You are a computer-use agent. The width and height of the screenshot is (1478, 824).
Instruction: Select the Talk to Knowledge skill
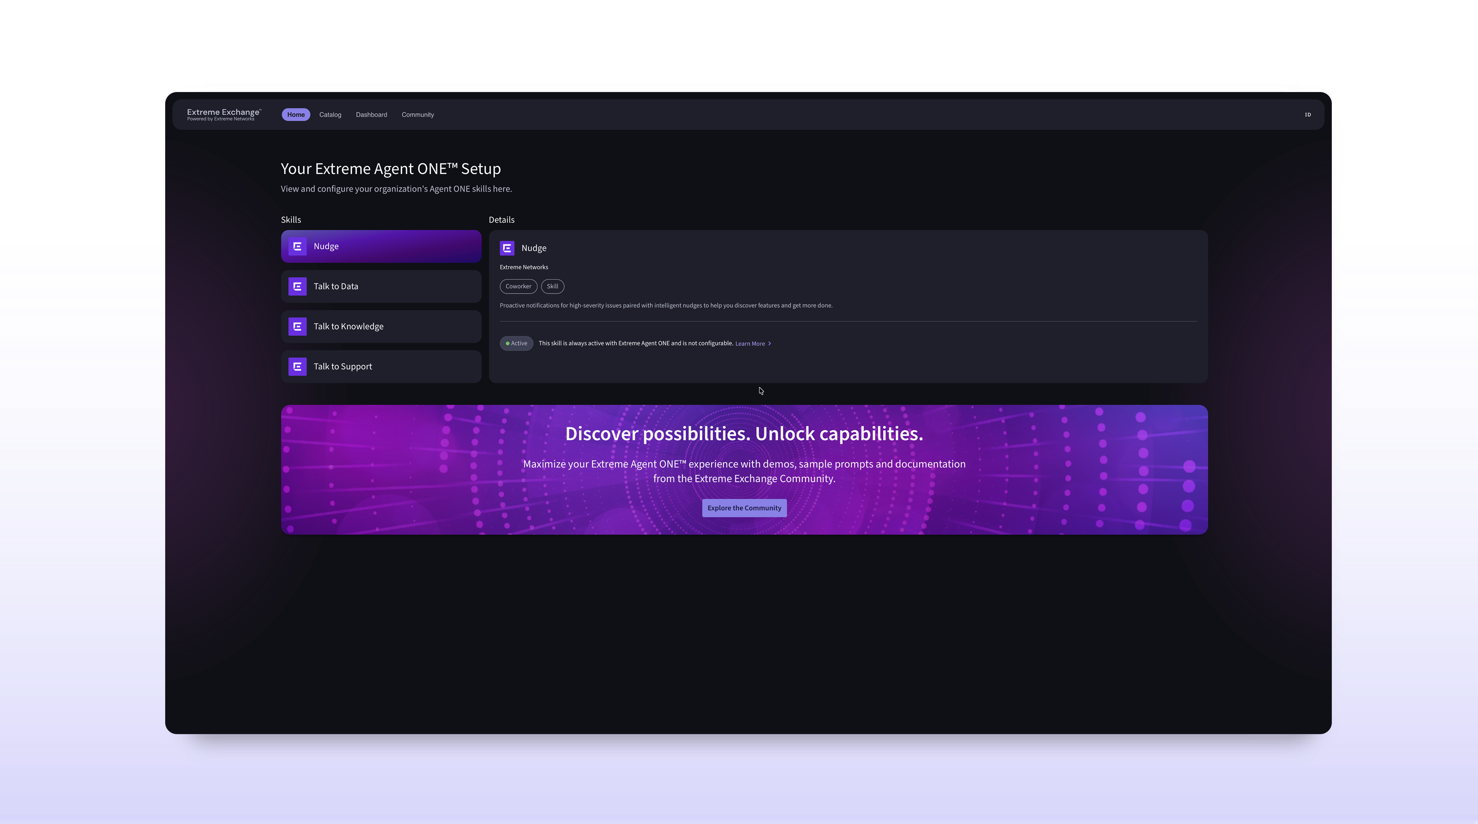point(381,326)
